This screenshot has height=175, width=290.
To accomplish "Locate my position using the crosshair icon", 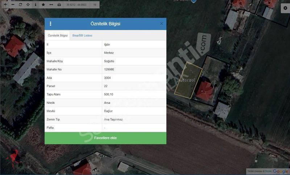I will tap(28, 5).
